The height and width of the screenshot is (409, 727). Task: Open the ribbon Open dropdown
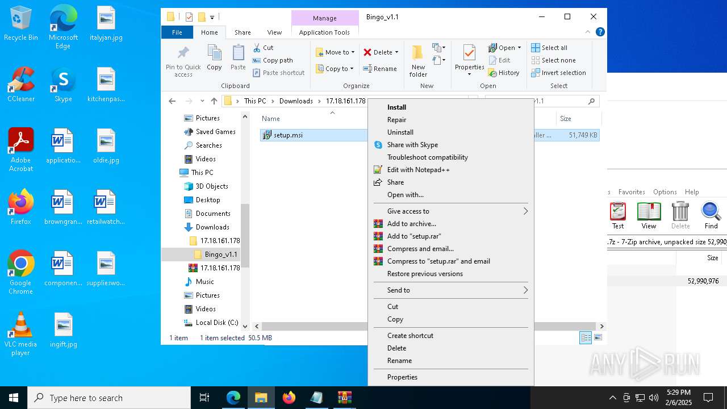coord(504,48)
